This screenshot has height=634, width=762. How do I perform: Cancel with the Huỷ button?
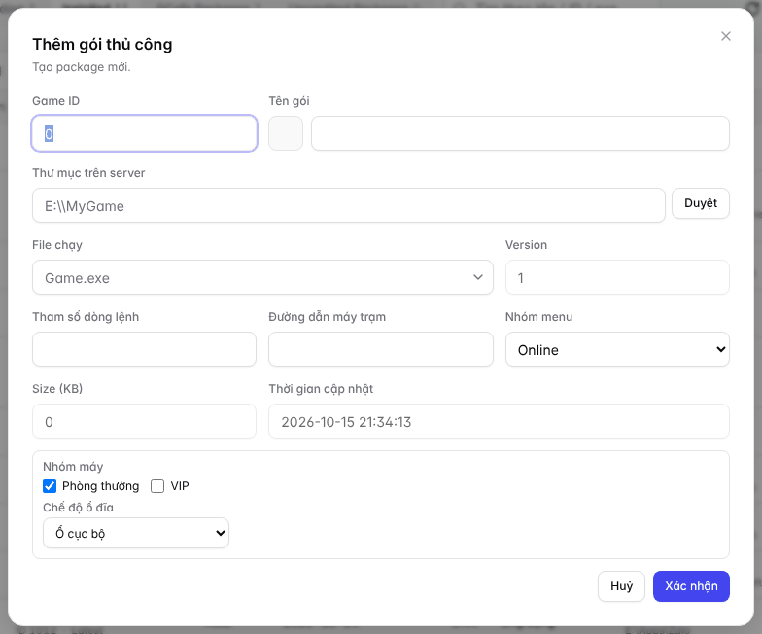pos(621,586)
